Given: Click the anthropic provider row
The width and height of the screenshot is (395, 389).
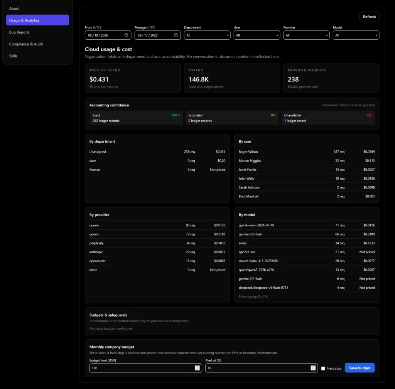Looking at the screenshot, I should (157, 252).
